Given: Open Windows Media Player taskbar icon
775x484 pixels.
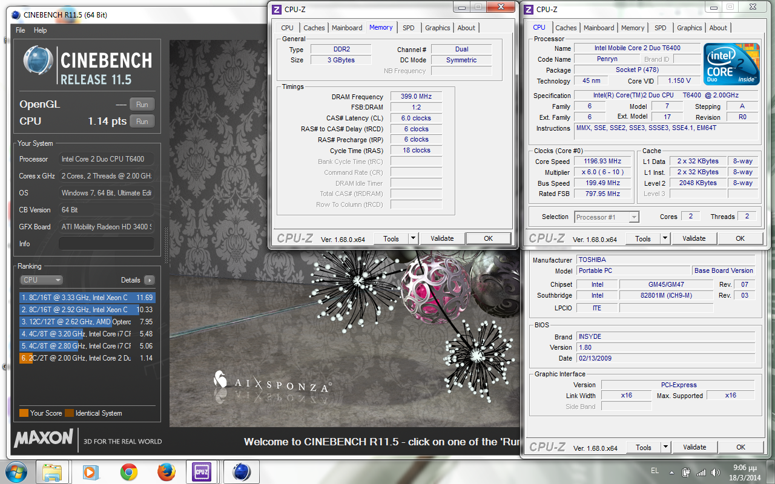Looking at the screenshot, I should coord(90,472).
